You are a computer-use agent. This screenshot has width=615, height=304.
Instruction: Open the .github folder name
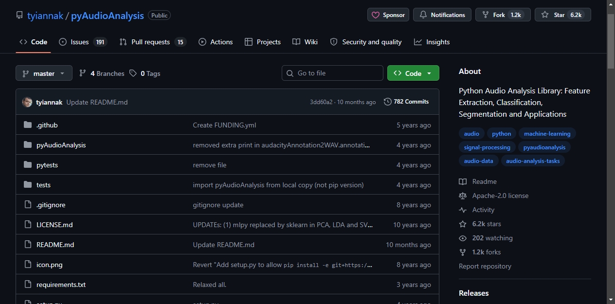click(47, 125)
